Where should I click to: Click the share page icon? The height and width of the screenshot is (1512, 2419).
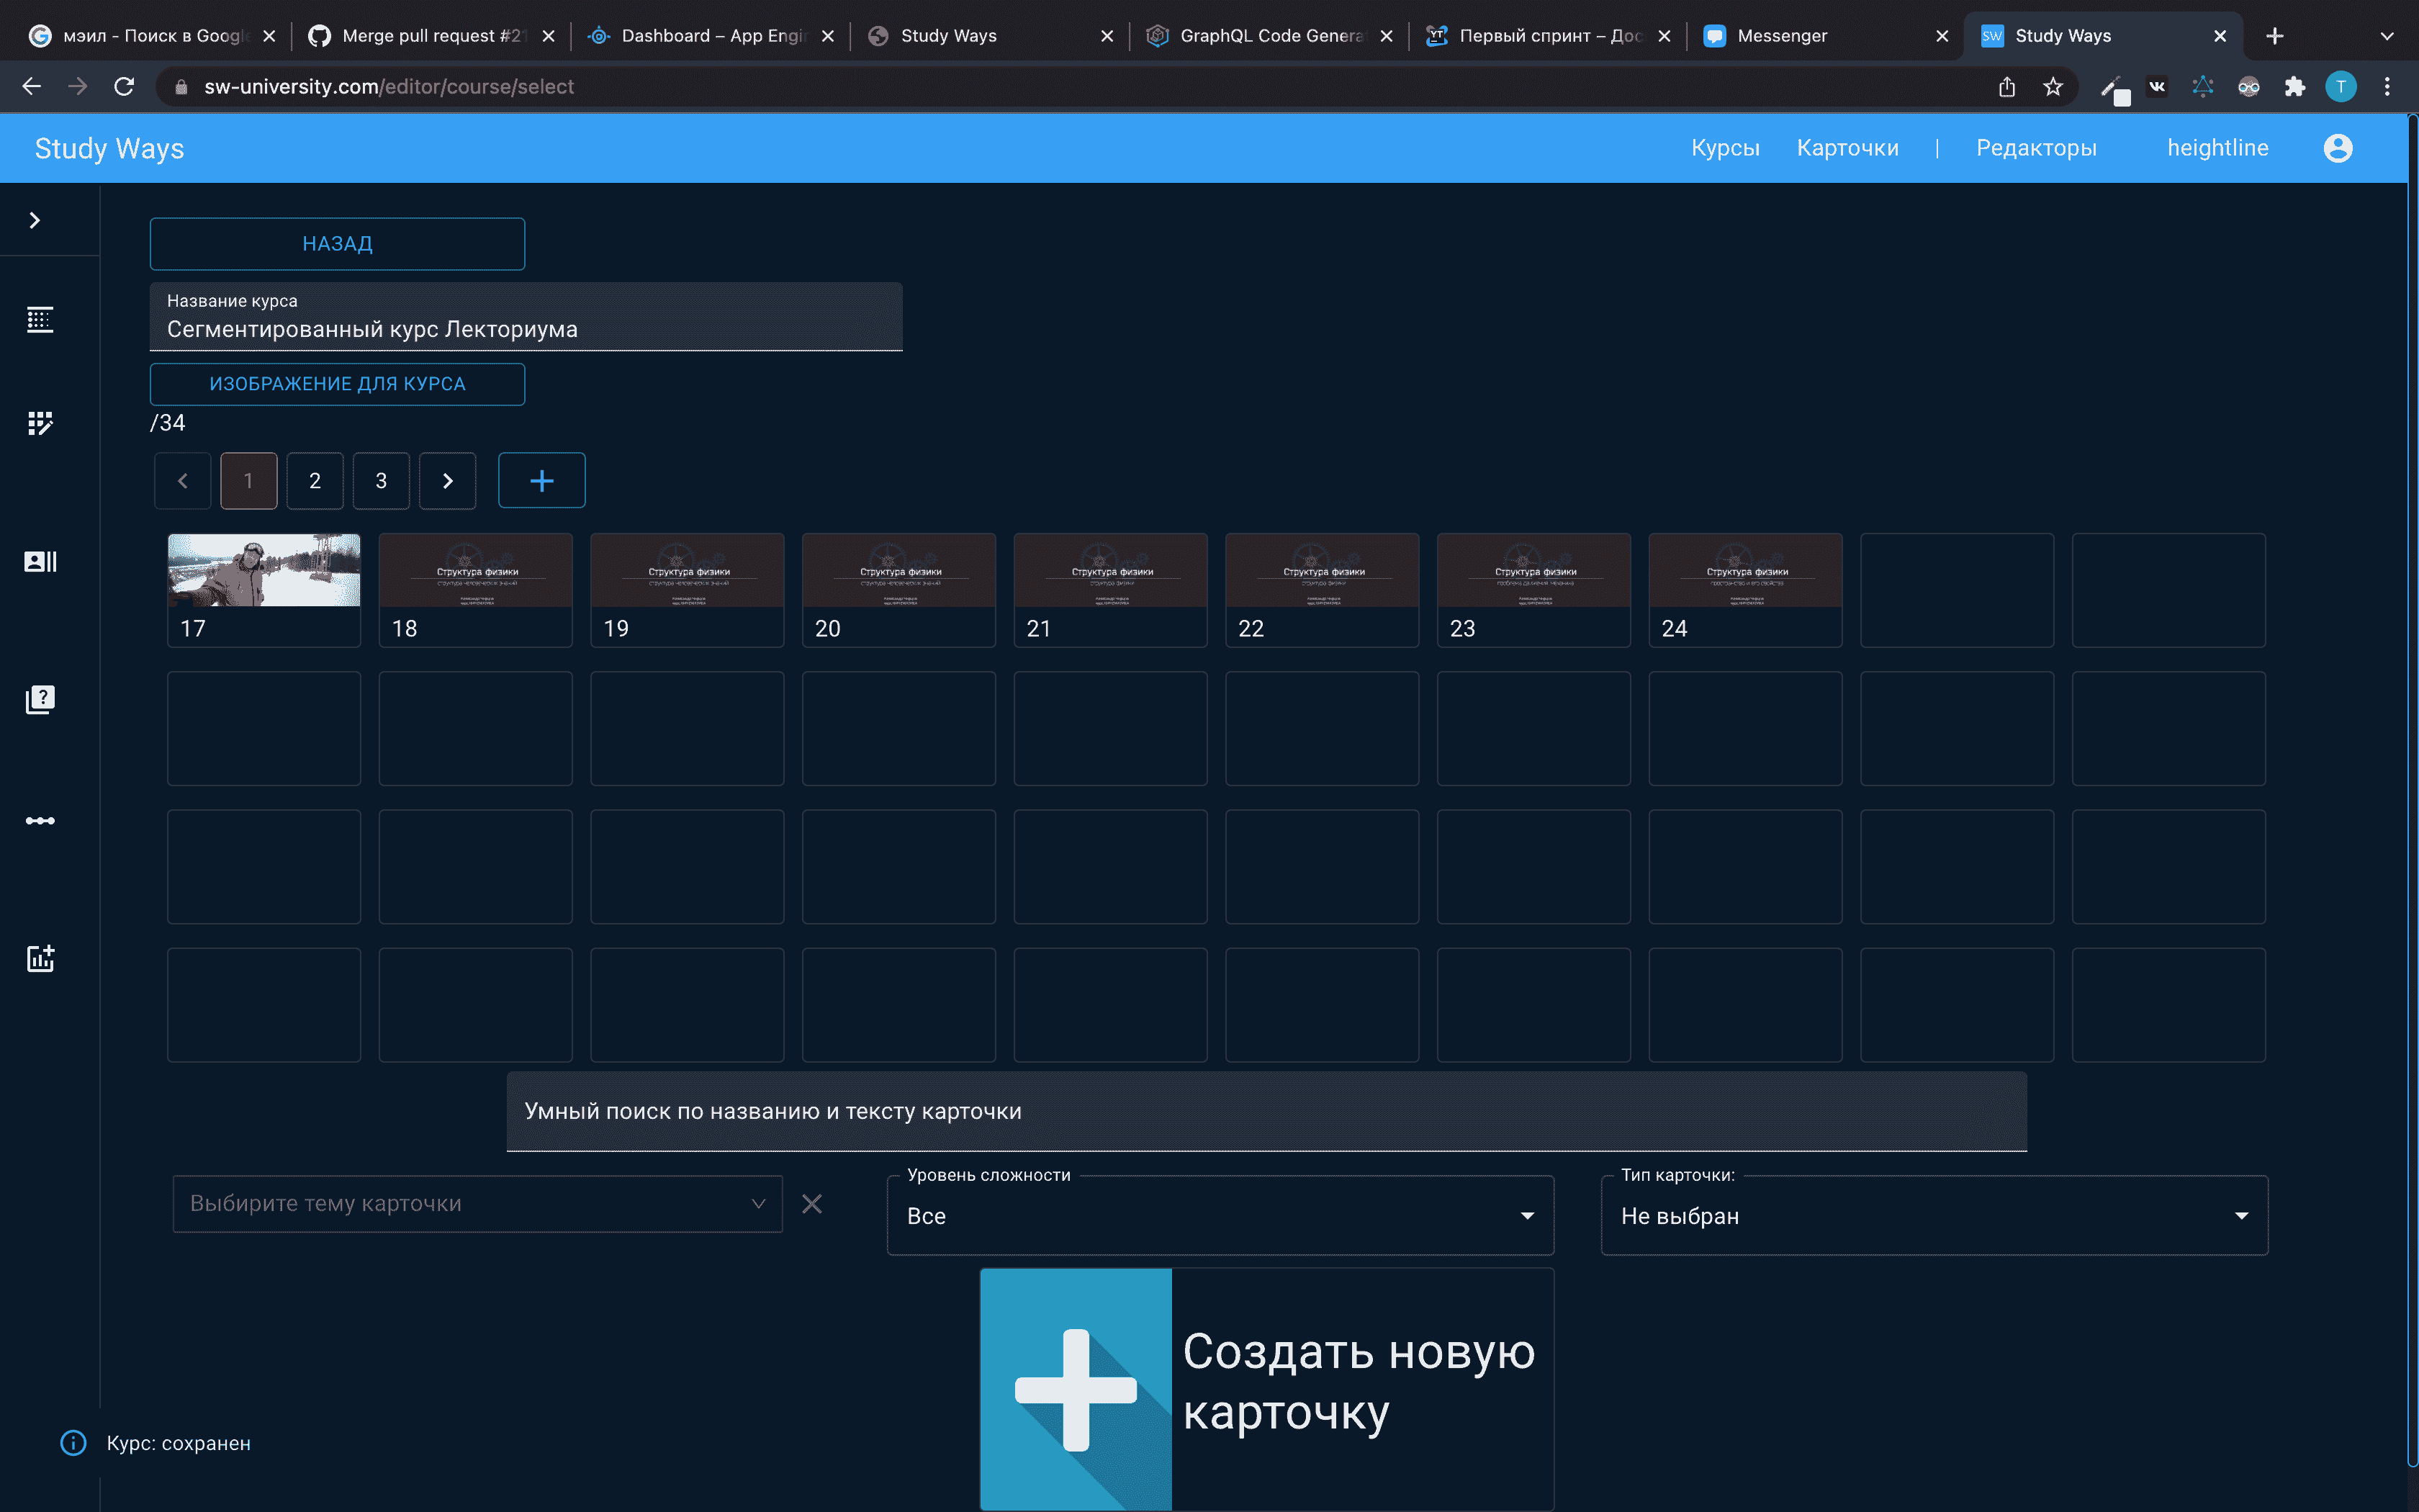click(x=2006, y=87)
